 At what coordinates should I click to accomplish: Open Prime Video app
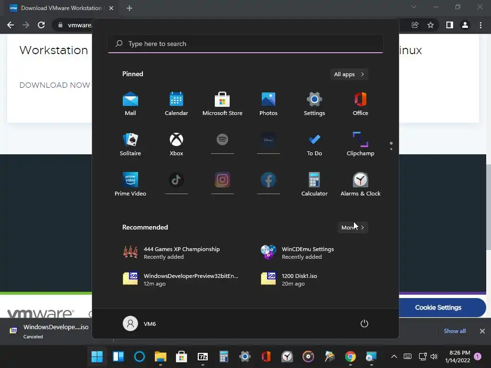pyautogui.click(x=130, y=184)
